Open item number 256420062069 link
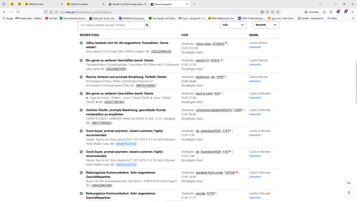The image size is (357, 201). click(x=101, y=186)
